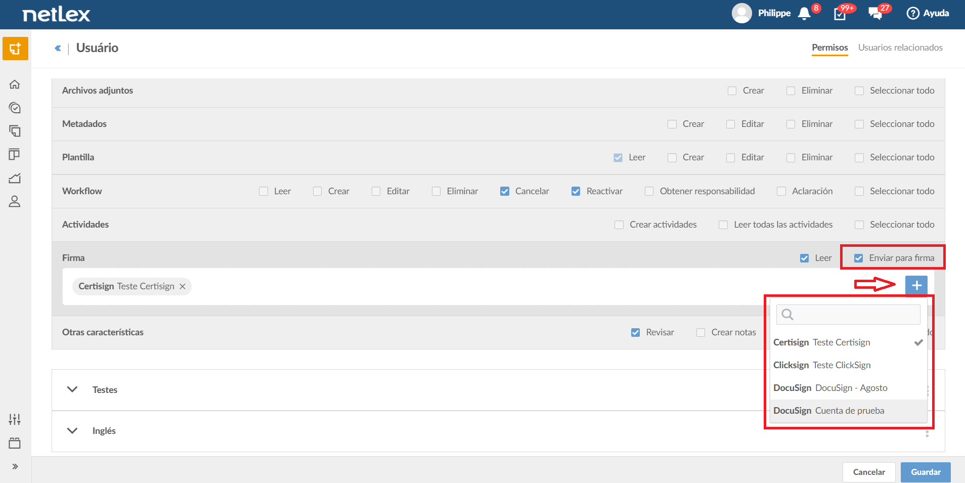The image size is (965, 483).
Task: Check Aclaración for Workflow
Action: [781, 191]
